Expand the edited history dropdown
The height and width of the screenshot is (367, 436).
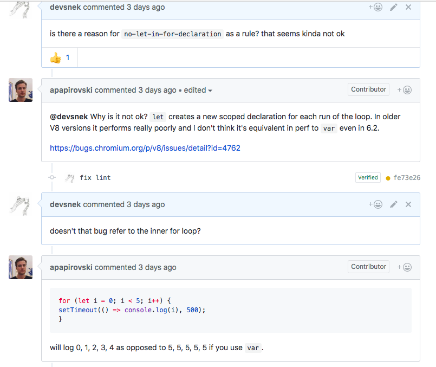198,90
